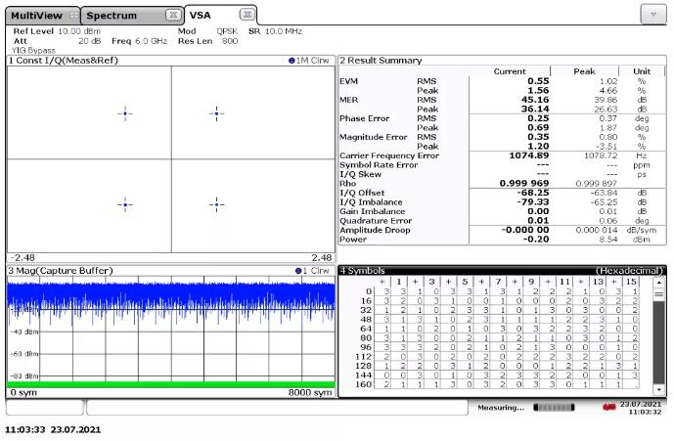Image resolution: width=674 pixels, height=441 pixels.
Task: Click the Power value -0.20
Action: [x=536, y=240]
